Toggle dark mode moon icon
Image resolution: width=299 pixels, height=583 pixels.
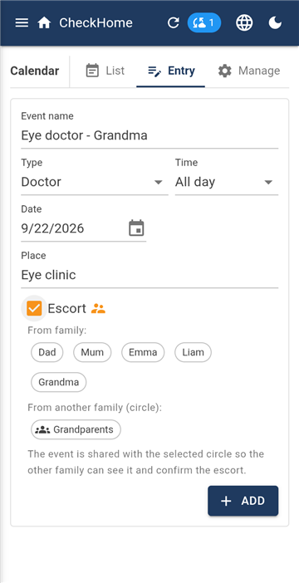pyautogui.click(x=275, y=23)
